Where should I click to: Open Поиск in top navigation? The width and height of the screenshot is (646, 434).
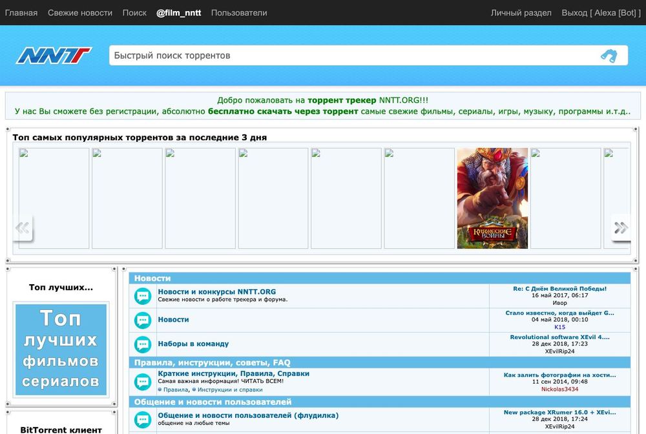point(134,13)
